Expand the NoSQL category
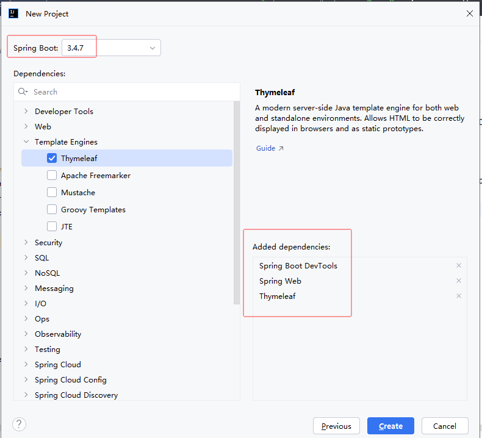Image resolution: width=482 pixels, height=438 pixels. [26, 273]
